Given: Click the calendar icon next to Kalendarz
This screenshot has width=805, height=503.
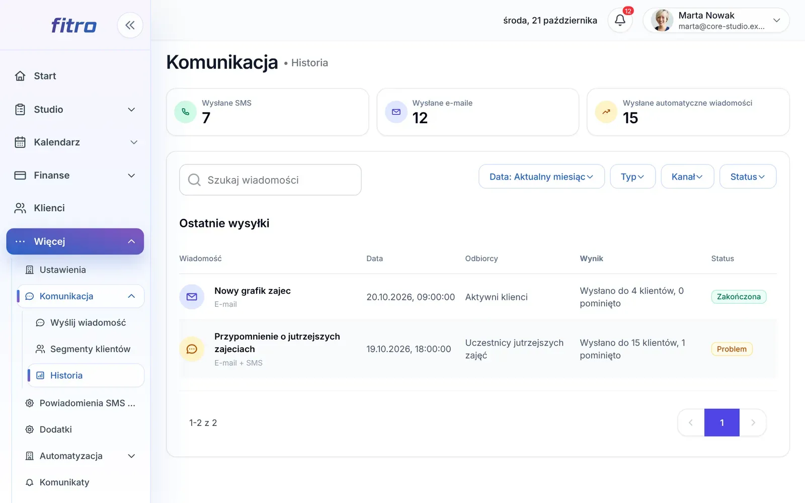Looking at the screenshot, I should 20,142.
